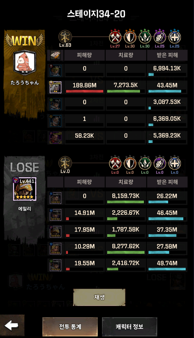Tap winner's orange shield Lv.30 icon

[x=130, y=37]
